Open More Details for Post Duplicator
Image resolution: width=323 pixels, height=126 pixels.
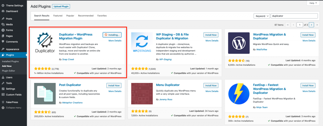pos(115,91)
